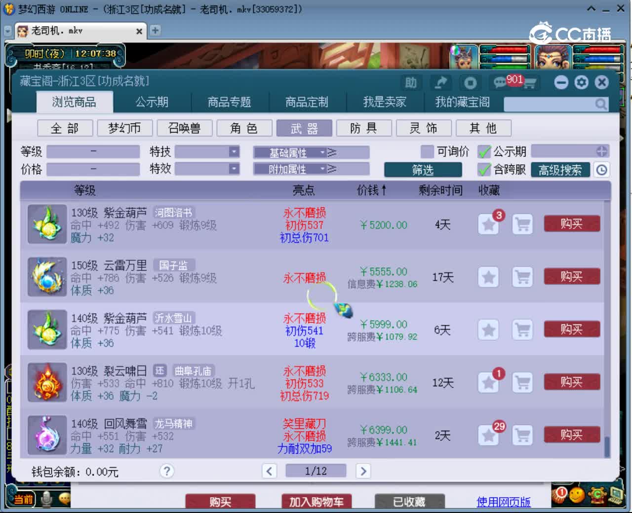Go to next results page
Viewport: 632px width, 513px height.
pos(363,471)
